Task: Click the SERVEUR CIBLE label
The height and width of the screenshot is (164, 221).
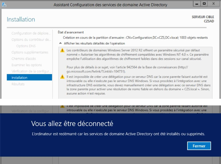Action: 203,17
